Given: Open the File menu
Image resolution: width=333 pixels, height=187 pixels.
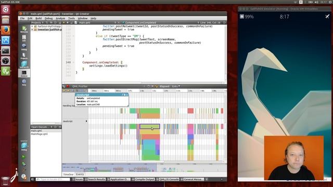Looking at the screenshot, I should (x=22, y=19).
